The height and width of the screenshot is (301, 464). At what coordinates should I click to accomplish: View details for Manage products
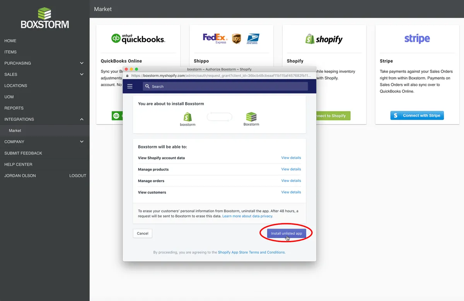point(291,169)
